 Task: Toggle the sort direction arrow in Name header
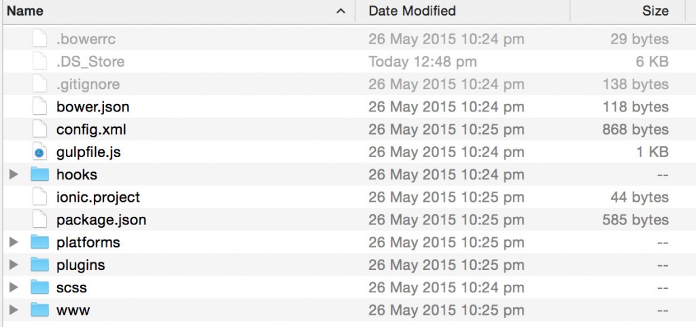340,11
